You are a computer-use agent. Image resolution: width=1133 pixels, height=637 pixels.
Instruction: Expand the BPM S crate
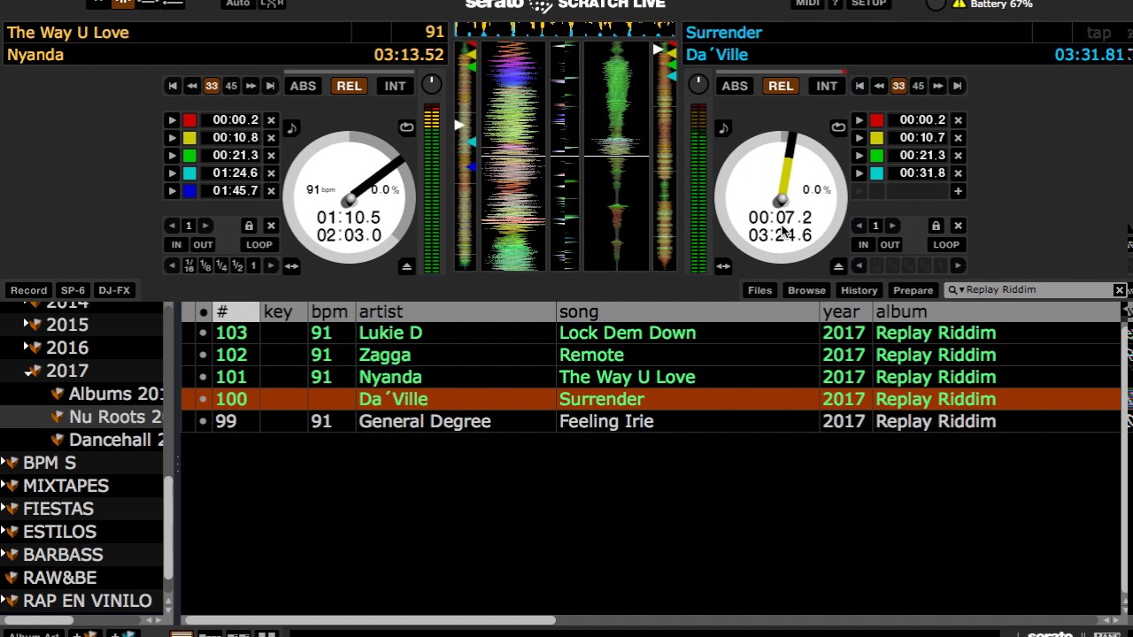click(4, 463)
